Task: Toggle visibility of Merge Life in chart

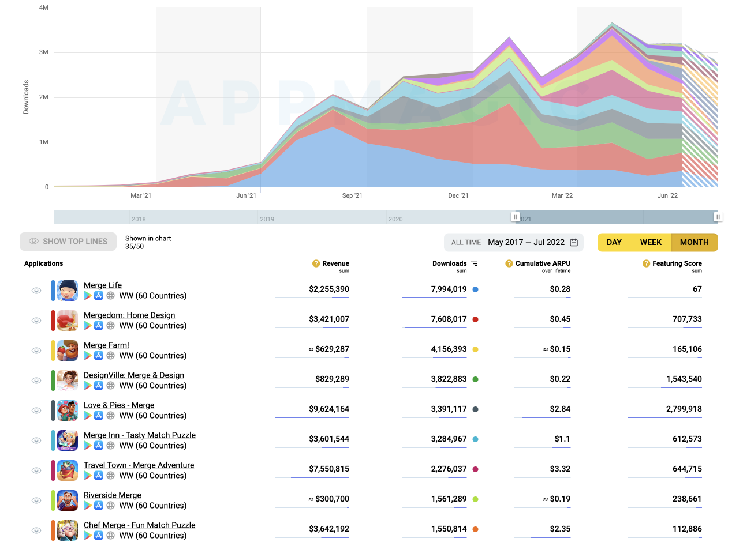Action: [36, 291]
